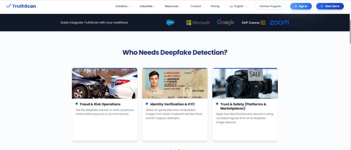
Task: Go to next carousel slide arrow
Action: click(179, 149)
